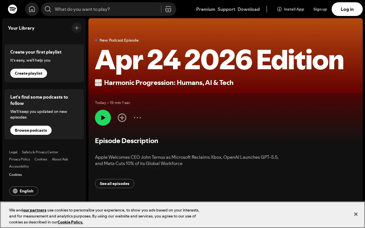Click Create your first playlist text

pyautogui.click(x=36, y=52)
